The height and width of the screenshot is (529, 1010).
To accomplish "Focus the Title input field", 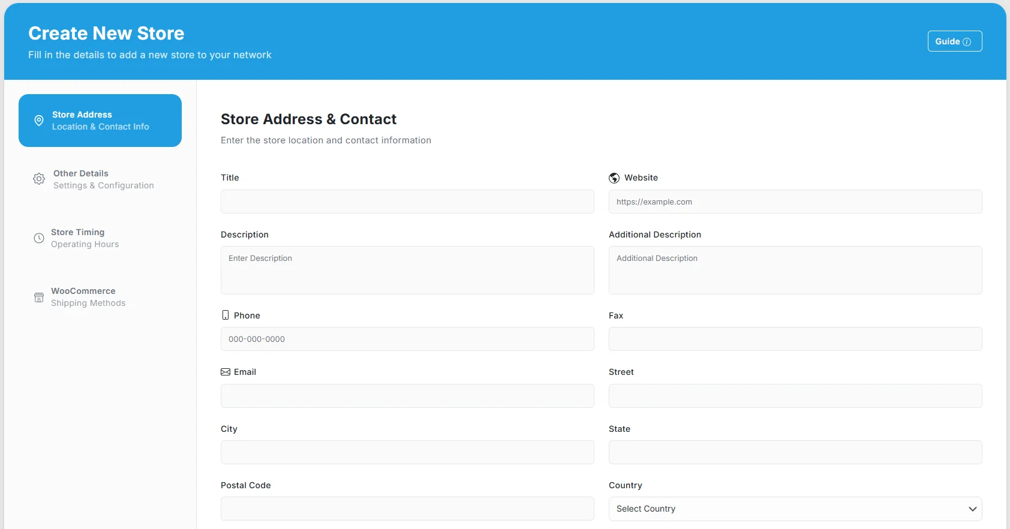I will (407, 202).
